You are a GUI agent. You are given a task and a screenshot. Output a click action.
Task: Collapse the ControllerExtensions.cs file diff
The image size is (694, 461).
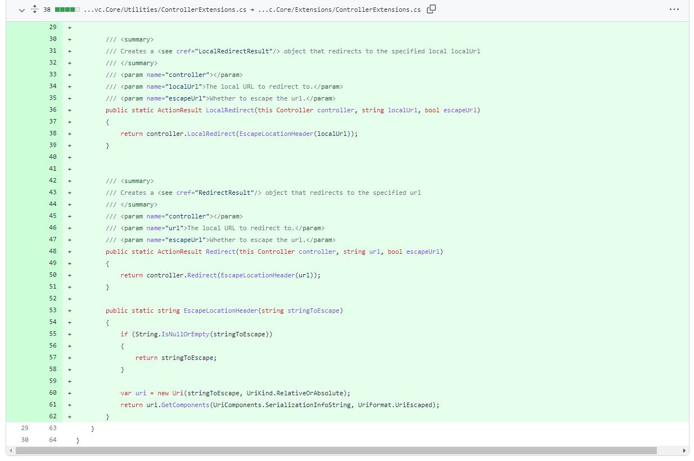(x=22, y=10)
